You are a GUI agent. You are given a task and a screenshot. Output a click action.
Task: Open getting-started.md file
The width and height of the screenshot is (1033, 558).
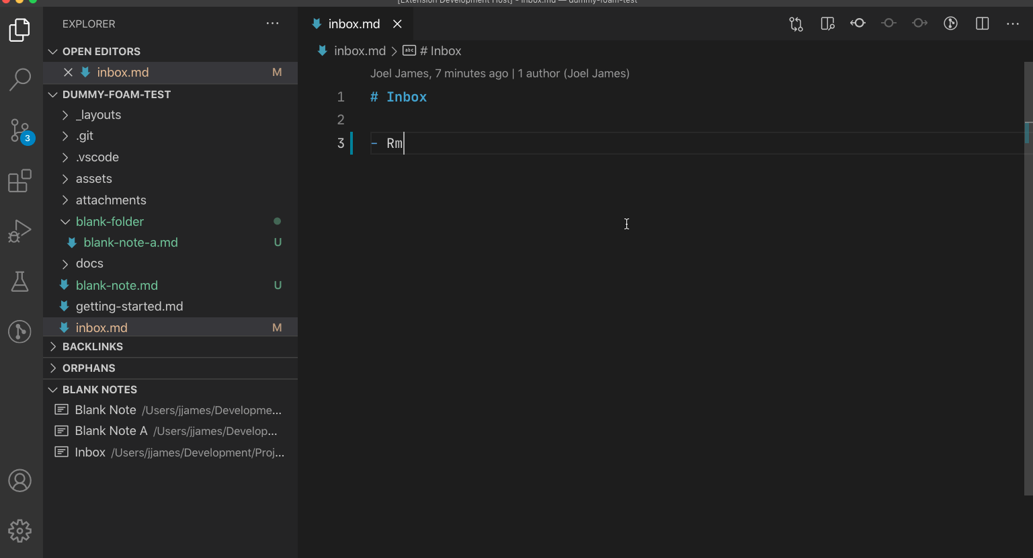(x=171, y=307)
